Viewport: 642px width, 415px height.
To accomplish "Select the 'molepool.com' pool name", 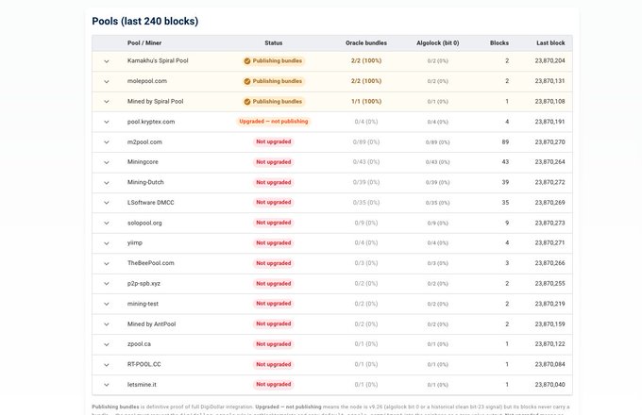I will [147, 81].
